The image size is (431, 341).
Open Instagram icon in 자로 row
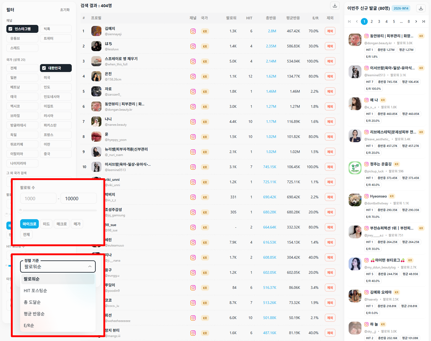tap(193, 92)
